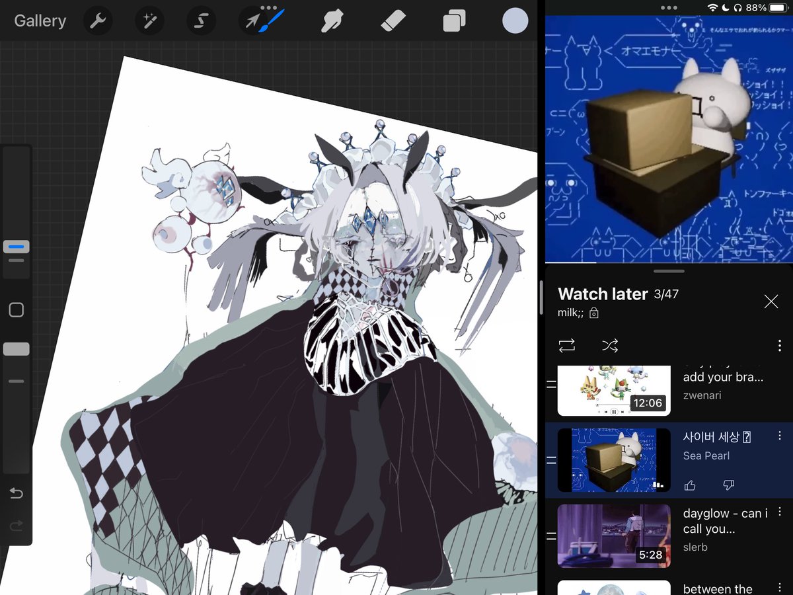The height and width of the screenshot is (595, 793).
Task: Activate the Selection S-ribbon tool
Action: click(201, 21)
